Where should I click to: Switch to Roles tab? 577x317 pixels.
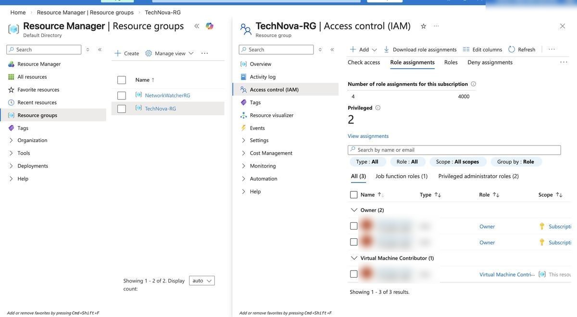(x=451, y=62)
